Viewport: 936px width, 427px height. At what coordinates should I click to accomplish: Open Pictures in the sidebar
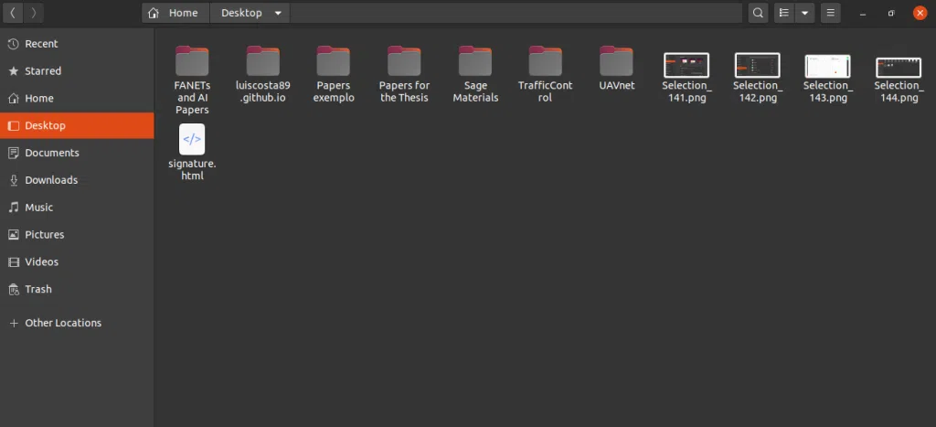click(77, 235)
